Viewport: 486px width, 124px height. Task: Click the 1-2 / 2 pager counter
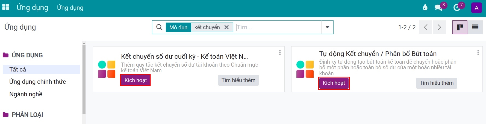coord(407,27)
